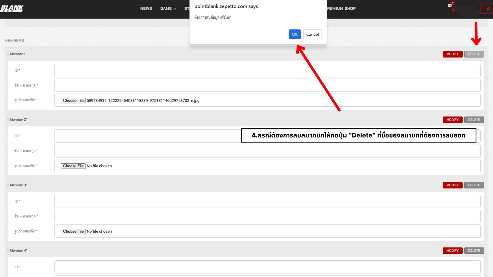493x277 pixels.
Task: Click Member 3 ID input field
Action: tap(267, 201)
